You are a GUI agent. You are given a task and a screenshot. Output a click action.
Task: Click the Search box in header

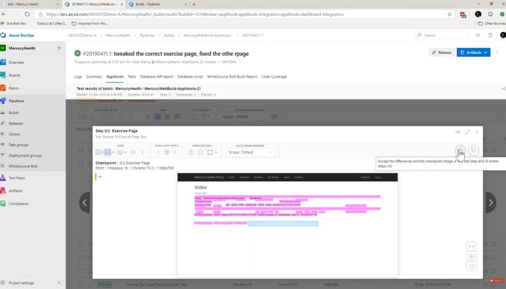point(441,35)
